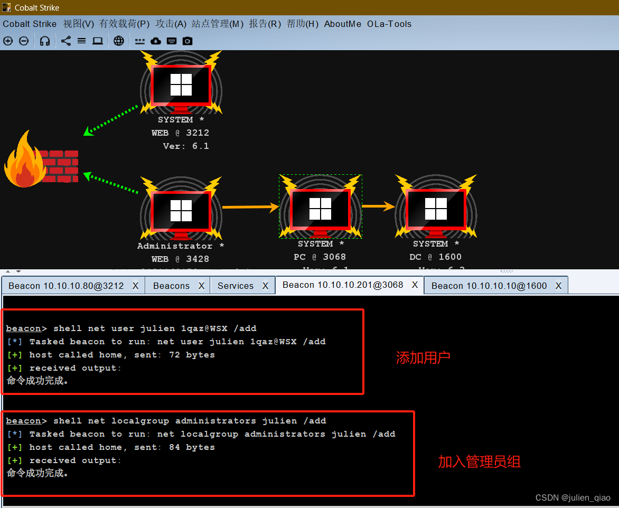Screen dimensions: 619x508
Task: Close the Beacon 10.10.10.10@1600 tab
Action: [559, 286]
